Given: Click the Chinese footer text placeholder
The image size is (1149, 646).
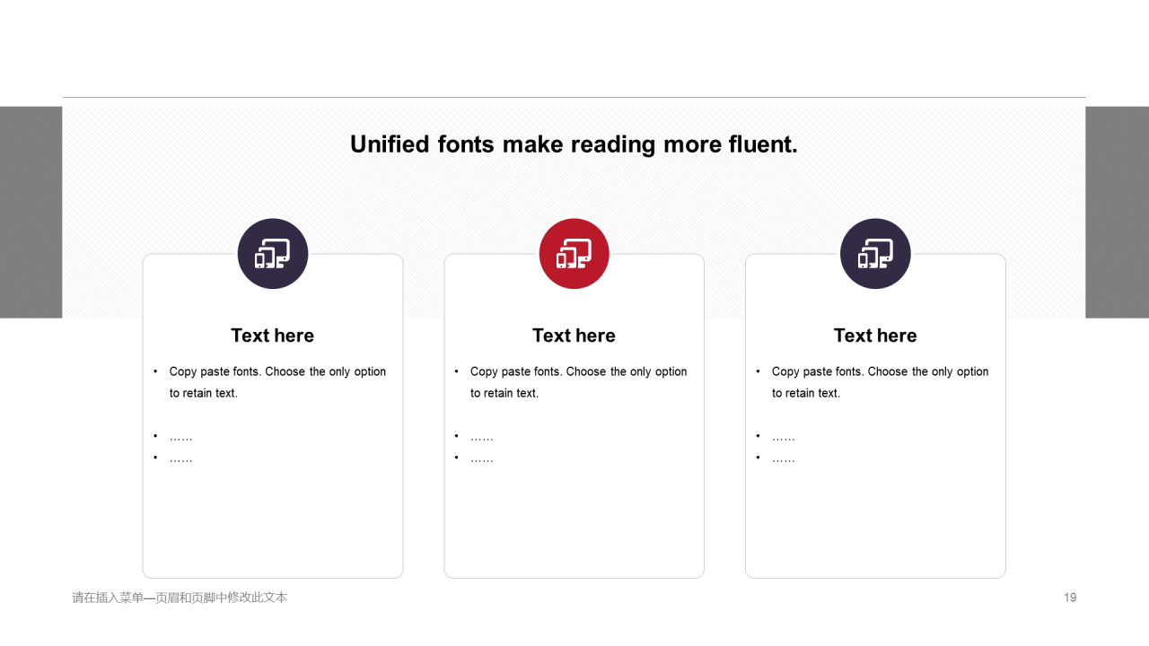Looking at the screenshot, I should [x=180, y=598].
